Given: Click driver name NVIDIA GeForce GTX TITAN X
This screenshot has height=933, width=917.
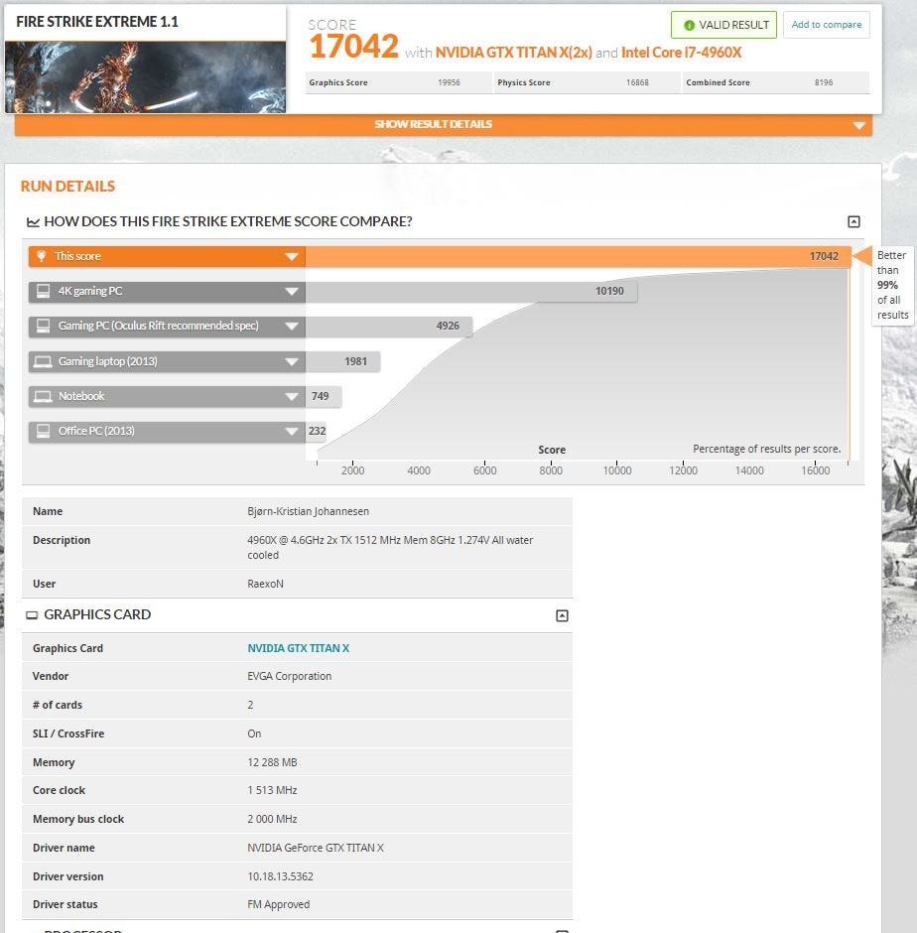Looking at the screenshot, I should click(316, 848).
